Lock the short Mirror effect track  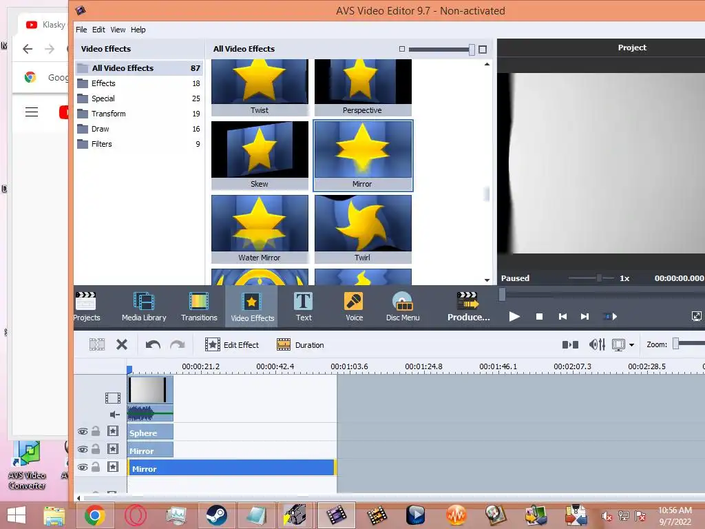[x=96, y=449]
